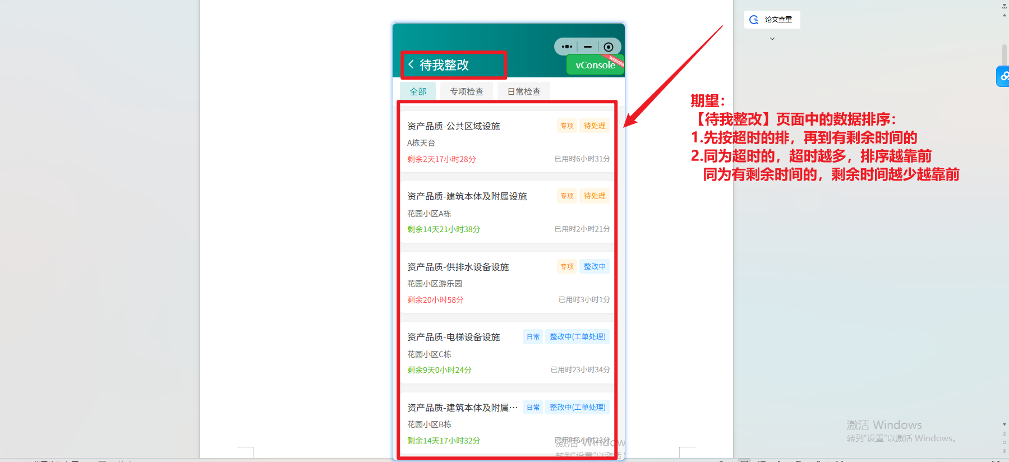The width and height of the screenshot is (1009, 462).
Task: Click the vertical scrollbar down arrow
Action: 1004,424
